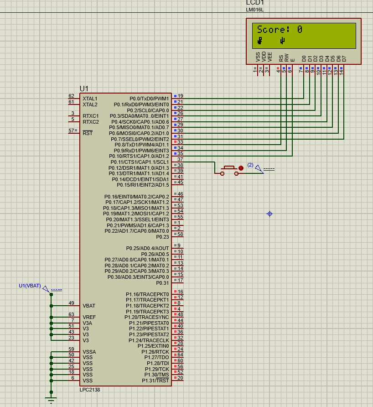Image resolution: width=373 pixels, height=407 pixels.
Task: Click the VBAT pin name inside U1
Action: [89, 306]
